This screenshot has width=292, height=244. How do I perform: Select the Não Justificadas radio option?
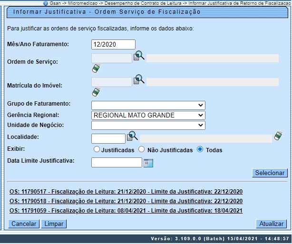(141, 149)
